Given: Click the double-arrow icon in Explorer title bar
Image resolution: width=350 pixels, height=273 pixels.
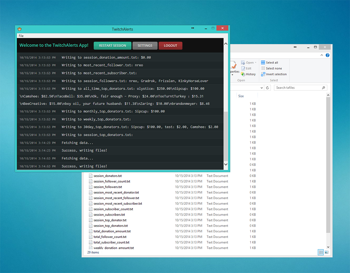Looking at the screenshot, I should (295, 47).
